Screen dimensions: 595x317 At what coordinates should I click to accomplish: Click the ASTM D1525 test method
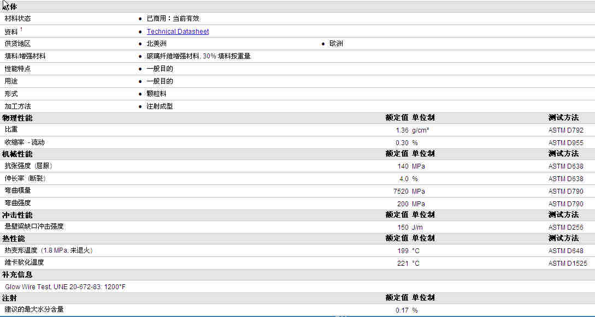(x=568, y=263)
